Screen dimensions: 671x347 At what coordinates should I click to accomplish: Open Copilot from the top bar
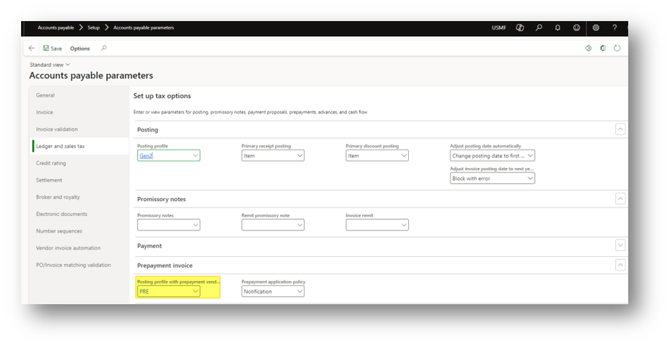[520, 28]
